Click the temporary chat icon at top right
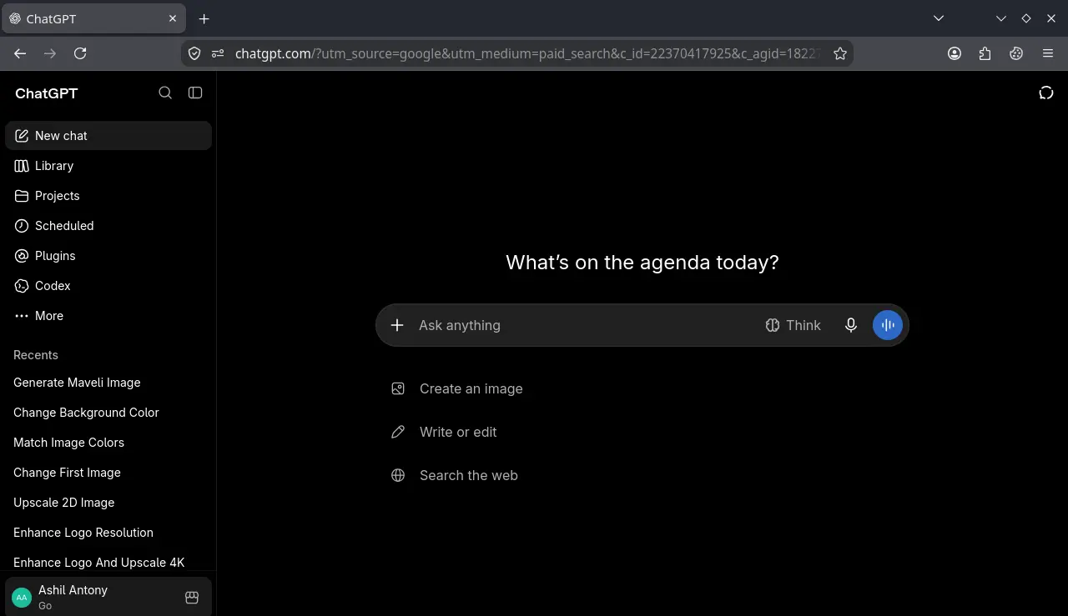1068x616 pixels. tap(1046, 93)
